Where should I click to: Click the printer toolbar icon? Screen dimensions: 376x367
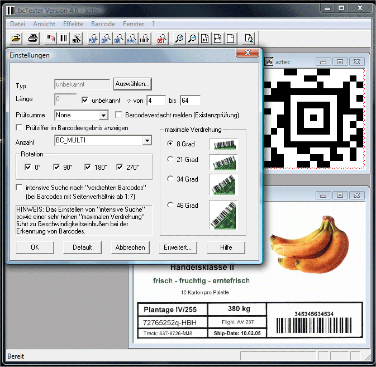click(x=33, y=39)
